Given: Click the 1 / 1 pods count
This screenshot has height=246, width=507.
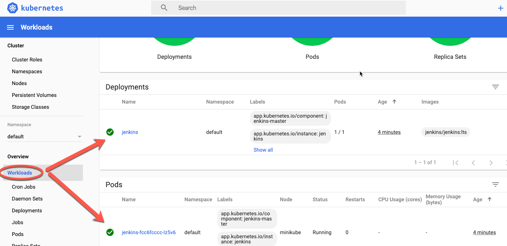Looking at the screenshot, I should [x=339, y=132].
